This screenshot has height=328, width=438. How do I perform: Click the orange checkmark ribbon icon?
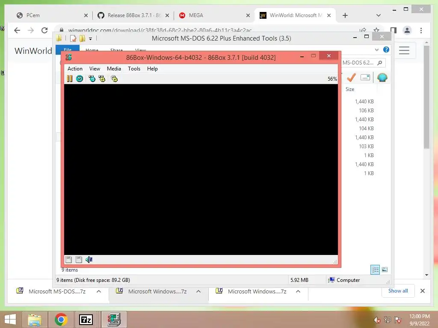(351, 77)
